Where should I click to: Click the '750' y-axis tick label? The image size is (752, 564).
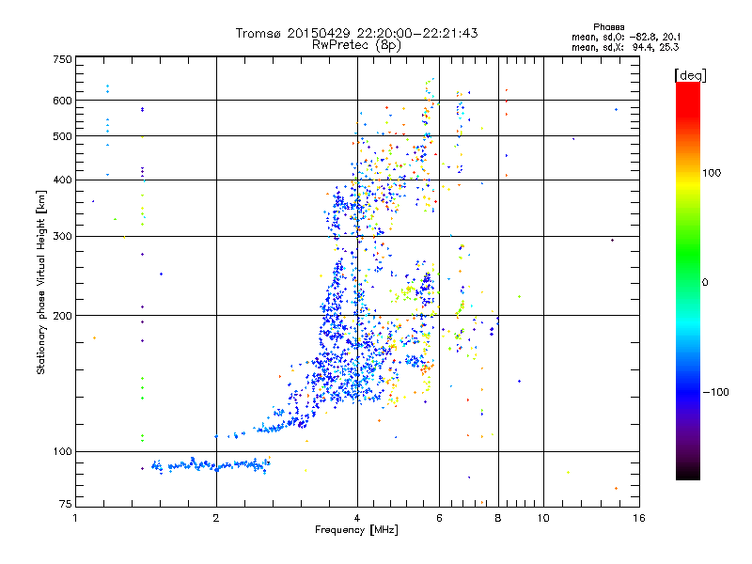(62, 59)
